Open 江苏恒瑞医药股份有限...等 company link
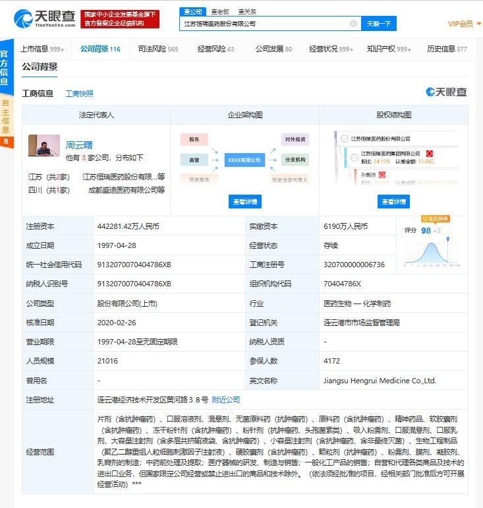 (x=124, y=177)
